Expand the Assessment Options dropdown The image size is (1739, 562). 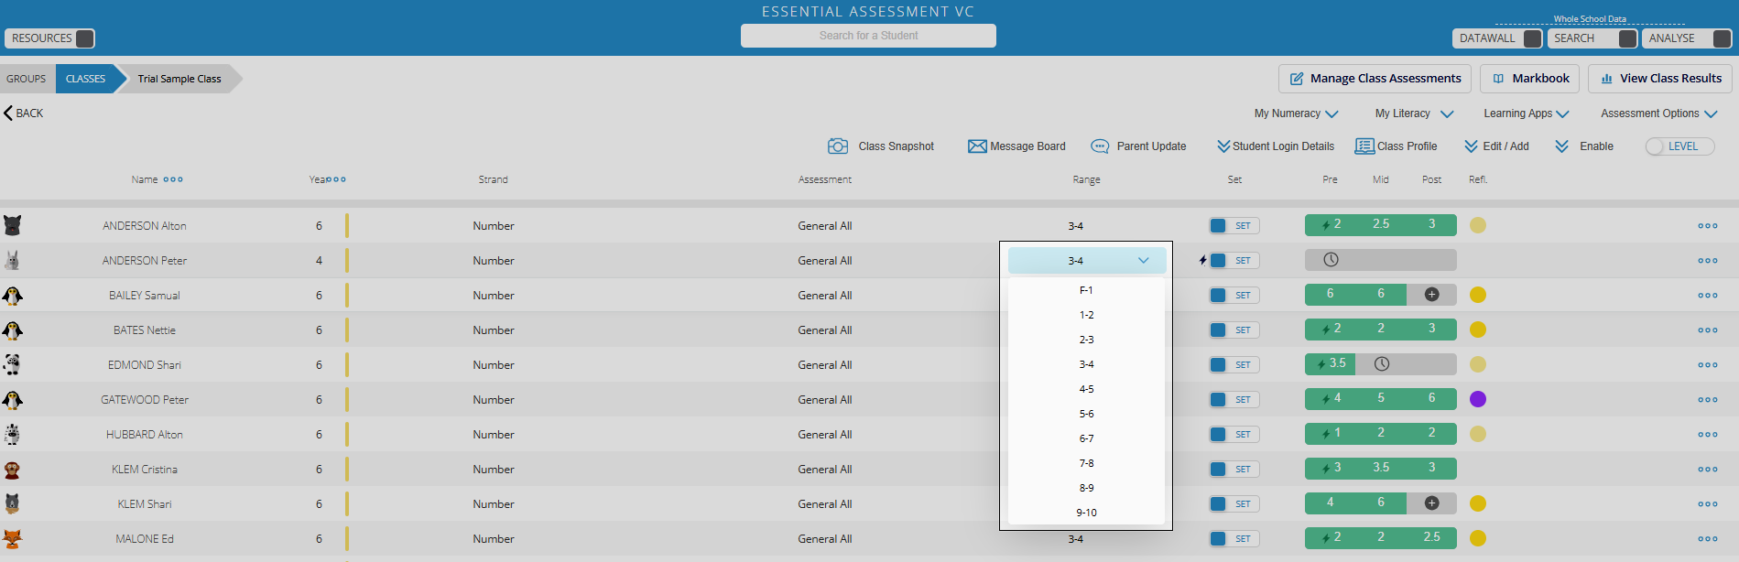[x=1658, y=113]
